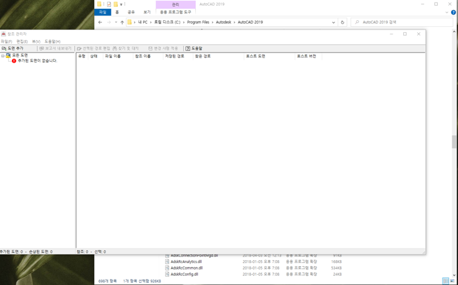Click the Explorer help question mark icon
The width and height of the screenshot is (458, 285).
[453, 12]
